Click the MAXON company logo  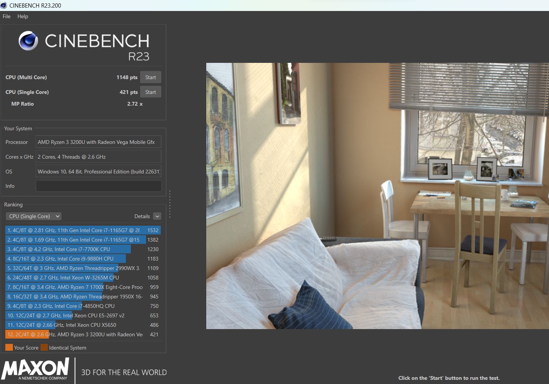[35, 369]
